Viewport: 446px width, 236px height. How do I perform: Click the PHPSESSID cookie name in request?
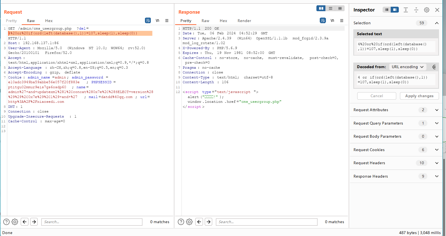(101, 82)
